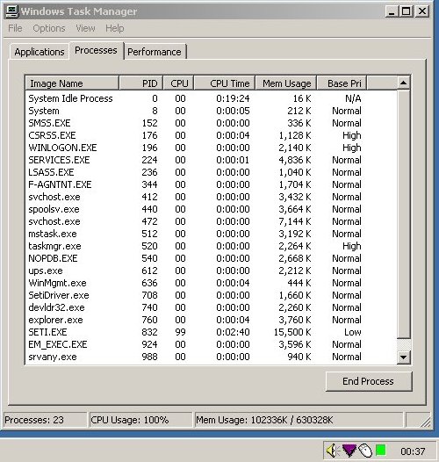Select the NOPDB.EXE process
439x462 pixels.
(x=211, y=258)
